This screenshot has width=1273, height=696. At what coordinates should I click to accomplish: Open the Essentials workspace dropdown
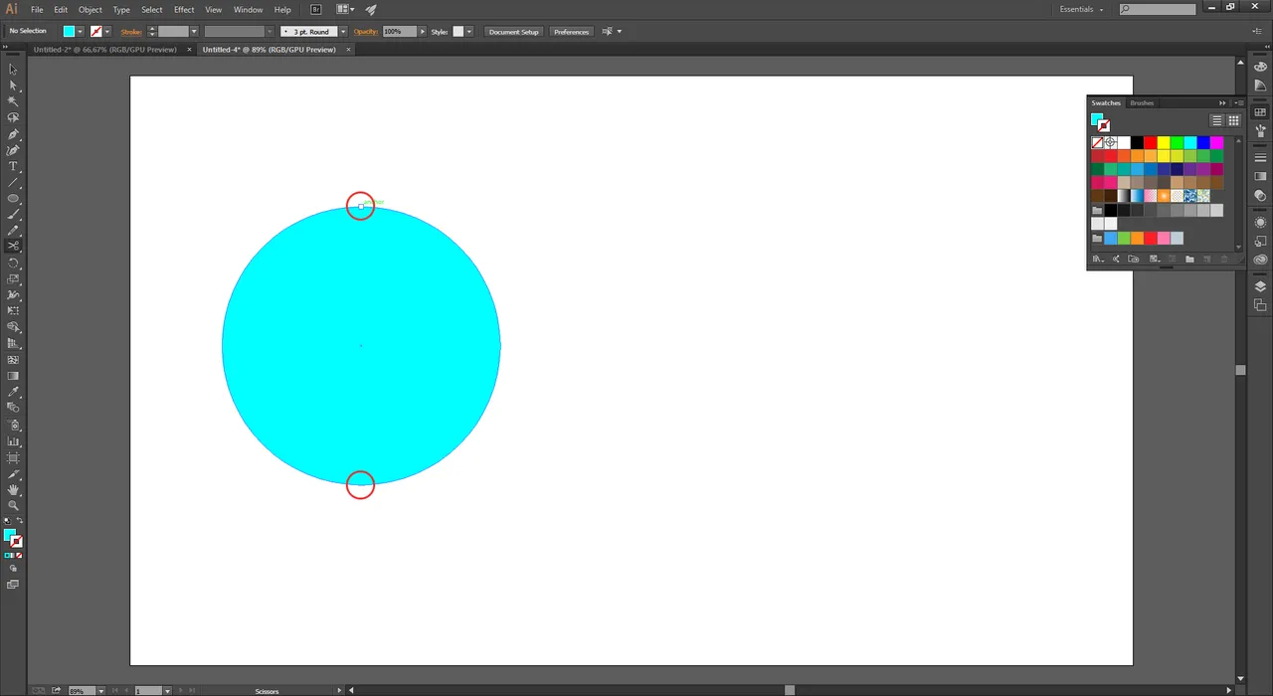pyautogui.click(x=1083, y=9)
